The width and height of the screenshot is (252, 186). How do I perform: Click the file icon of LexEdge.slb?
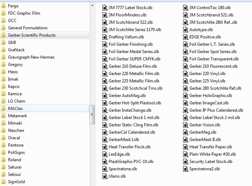[x=105, y=154]
